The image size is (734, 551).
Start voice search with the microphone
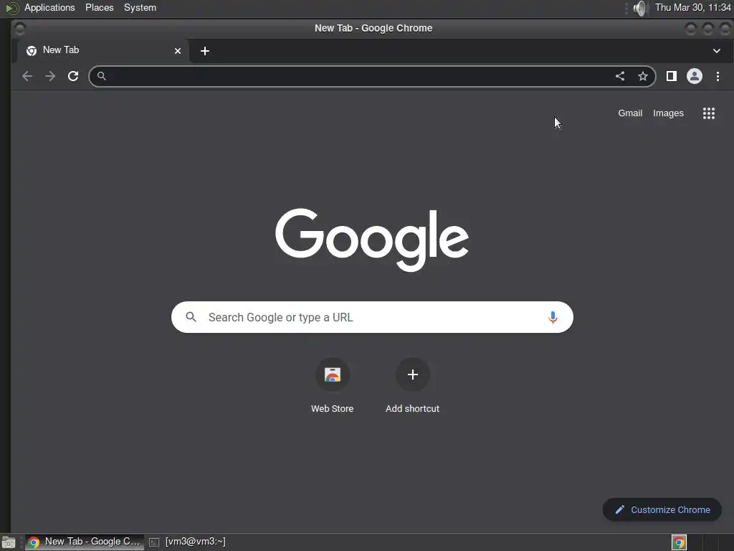pos(553,317)
